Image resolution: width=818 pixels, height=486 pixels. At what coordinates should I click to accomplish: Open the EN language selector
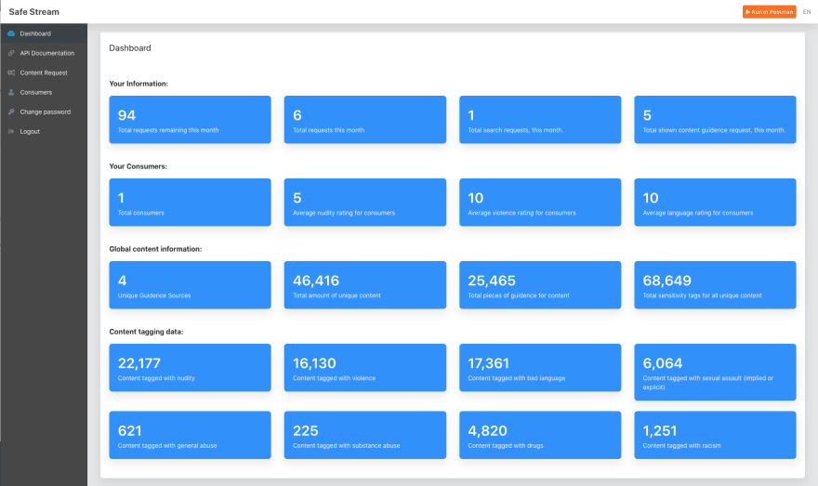coord(807,11)
